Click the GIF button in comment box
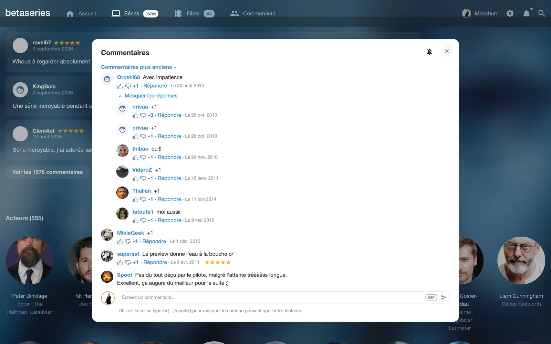 pos(431,298)
